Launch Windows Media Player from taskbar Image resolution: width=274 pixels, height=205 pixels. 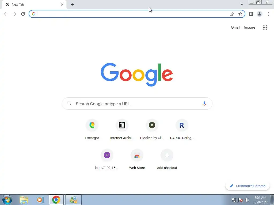pos(40,200)
